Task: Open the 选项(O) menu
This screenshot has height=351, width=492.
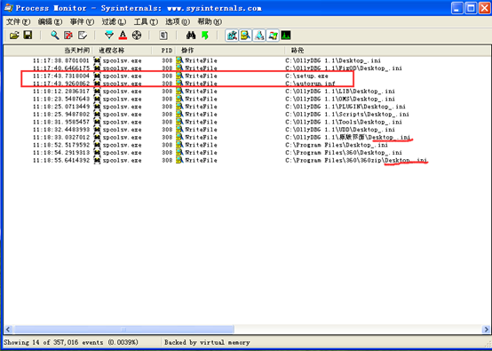Action: pos(178,21)
